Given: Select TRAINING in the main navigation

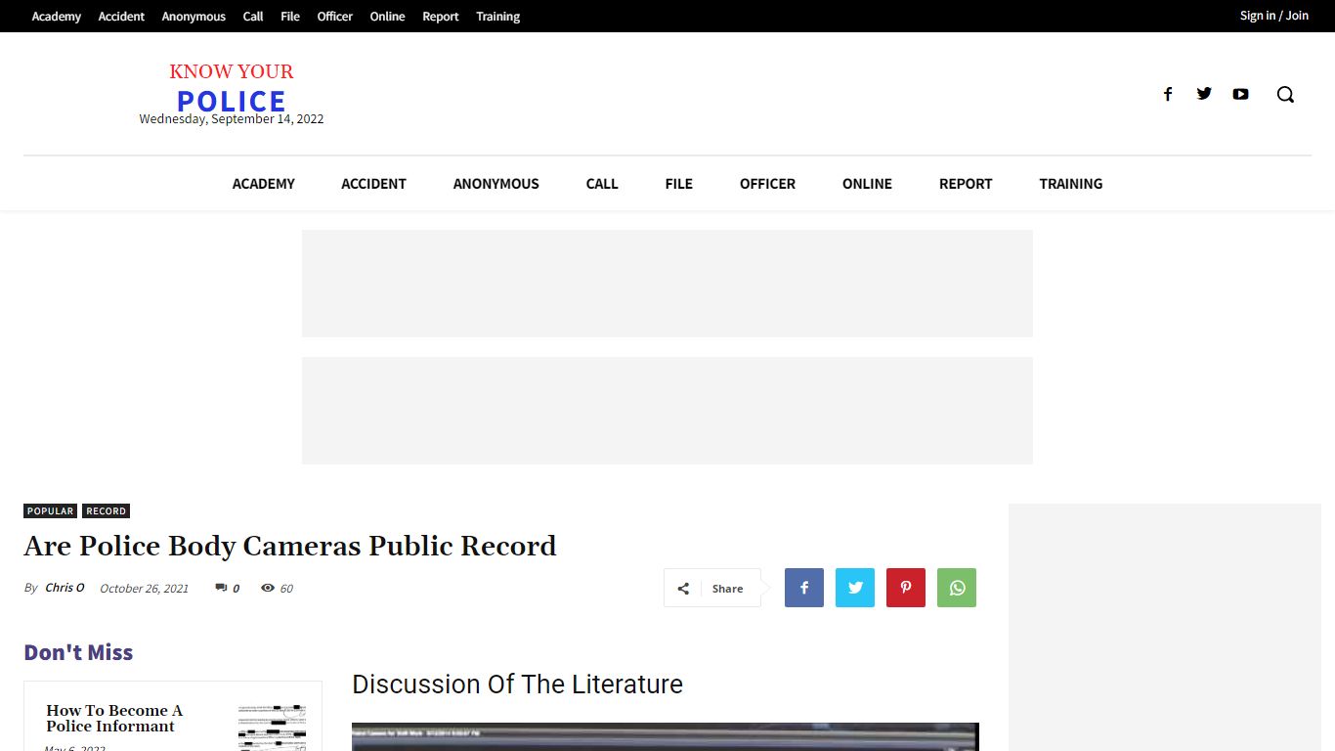Looking at the screenshot, I should pos(1070,184).
